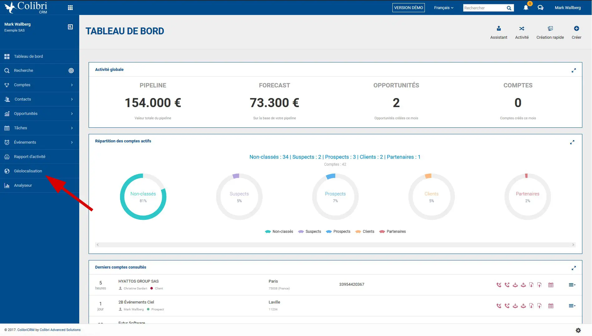Open the 2B Événements Ciel account
Image resolution: width=592 pixels, height=336 pixels.
tap(136, 302)
